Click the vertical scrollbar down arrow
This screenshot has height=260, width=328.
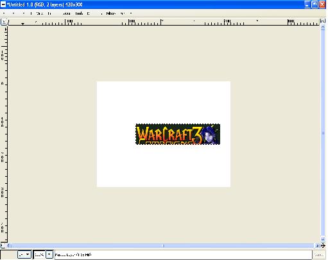[323, 240]
